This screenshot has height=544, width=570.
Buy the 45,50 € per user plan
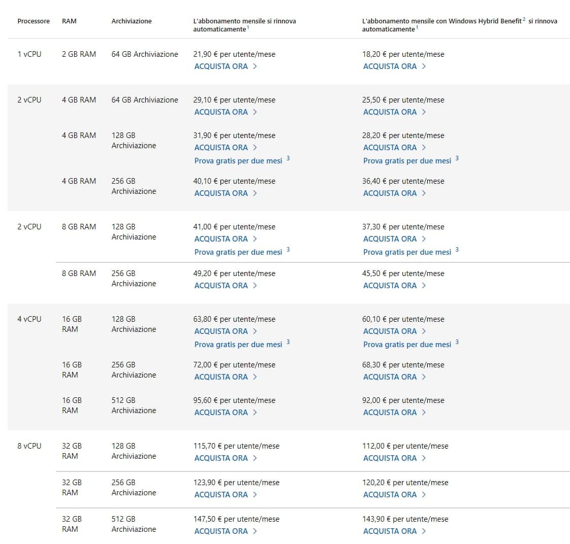pyautogui.click(x=390, y=286)
